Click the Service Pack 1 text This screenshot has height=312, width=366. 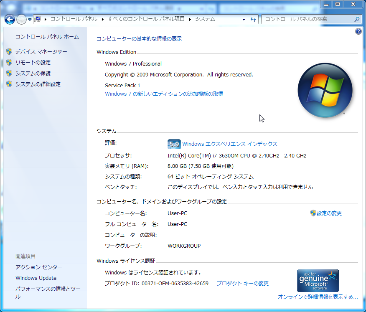(x=122, y=85)
